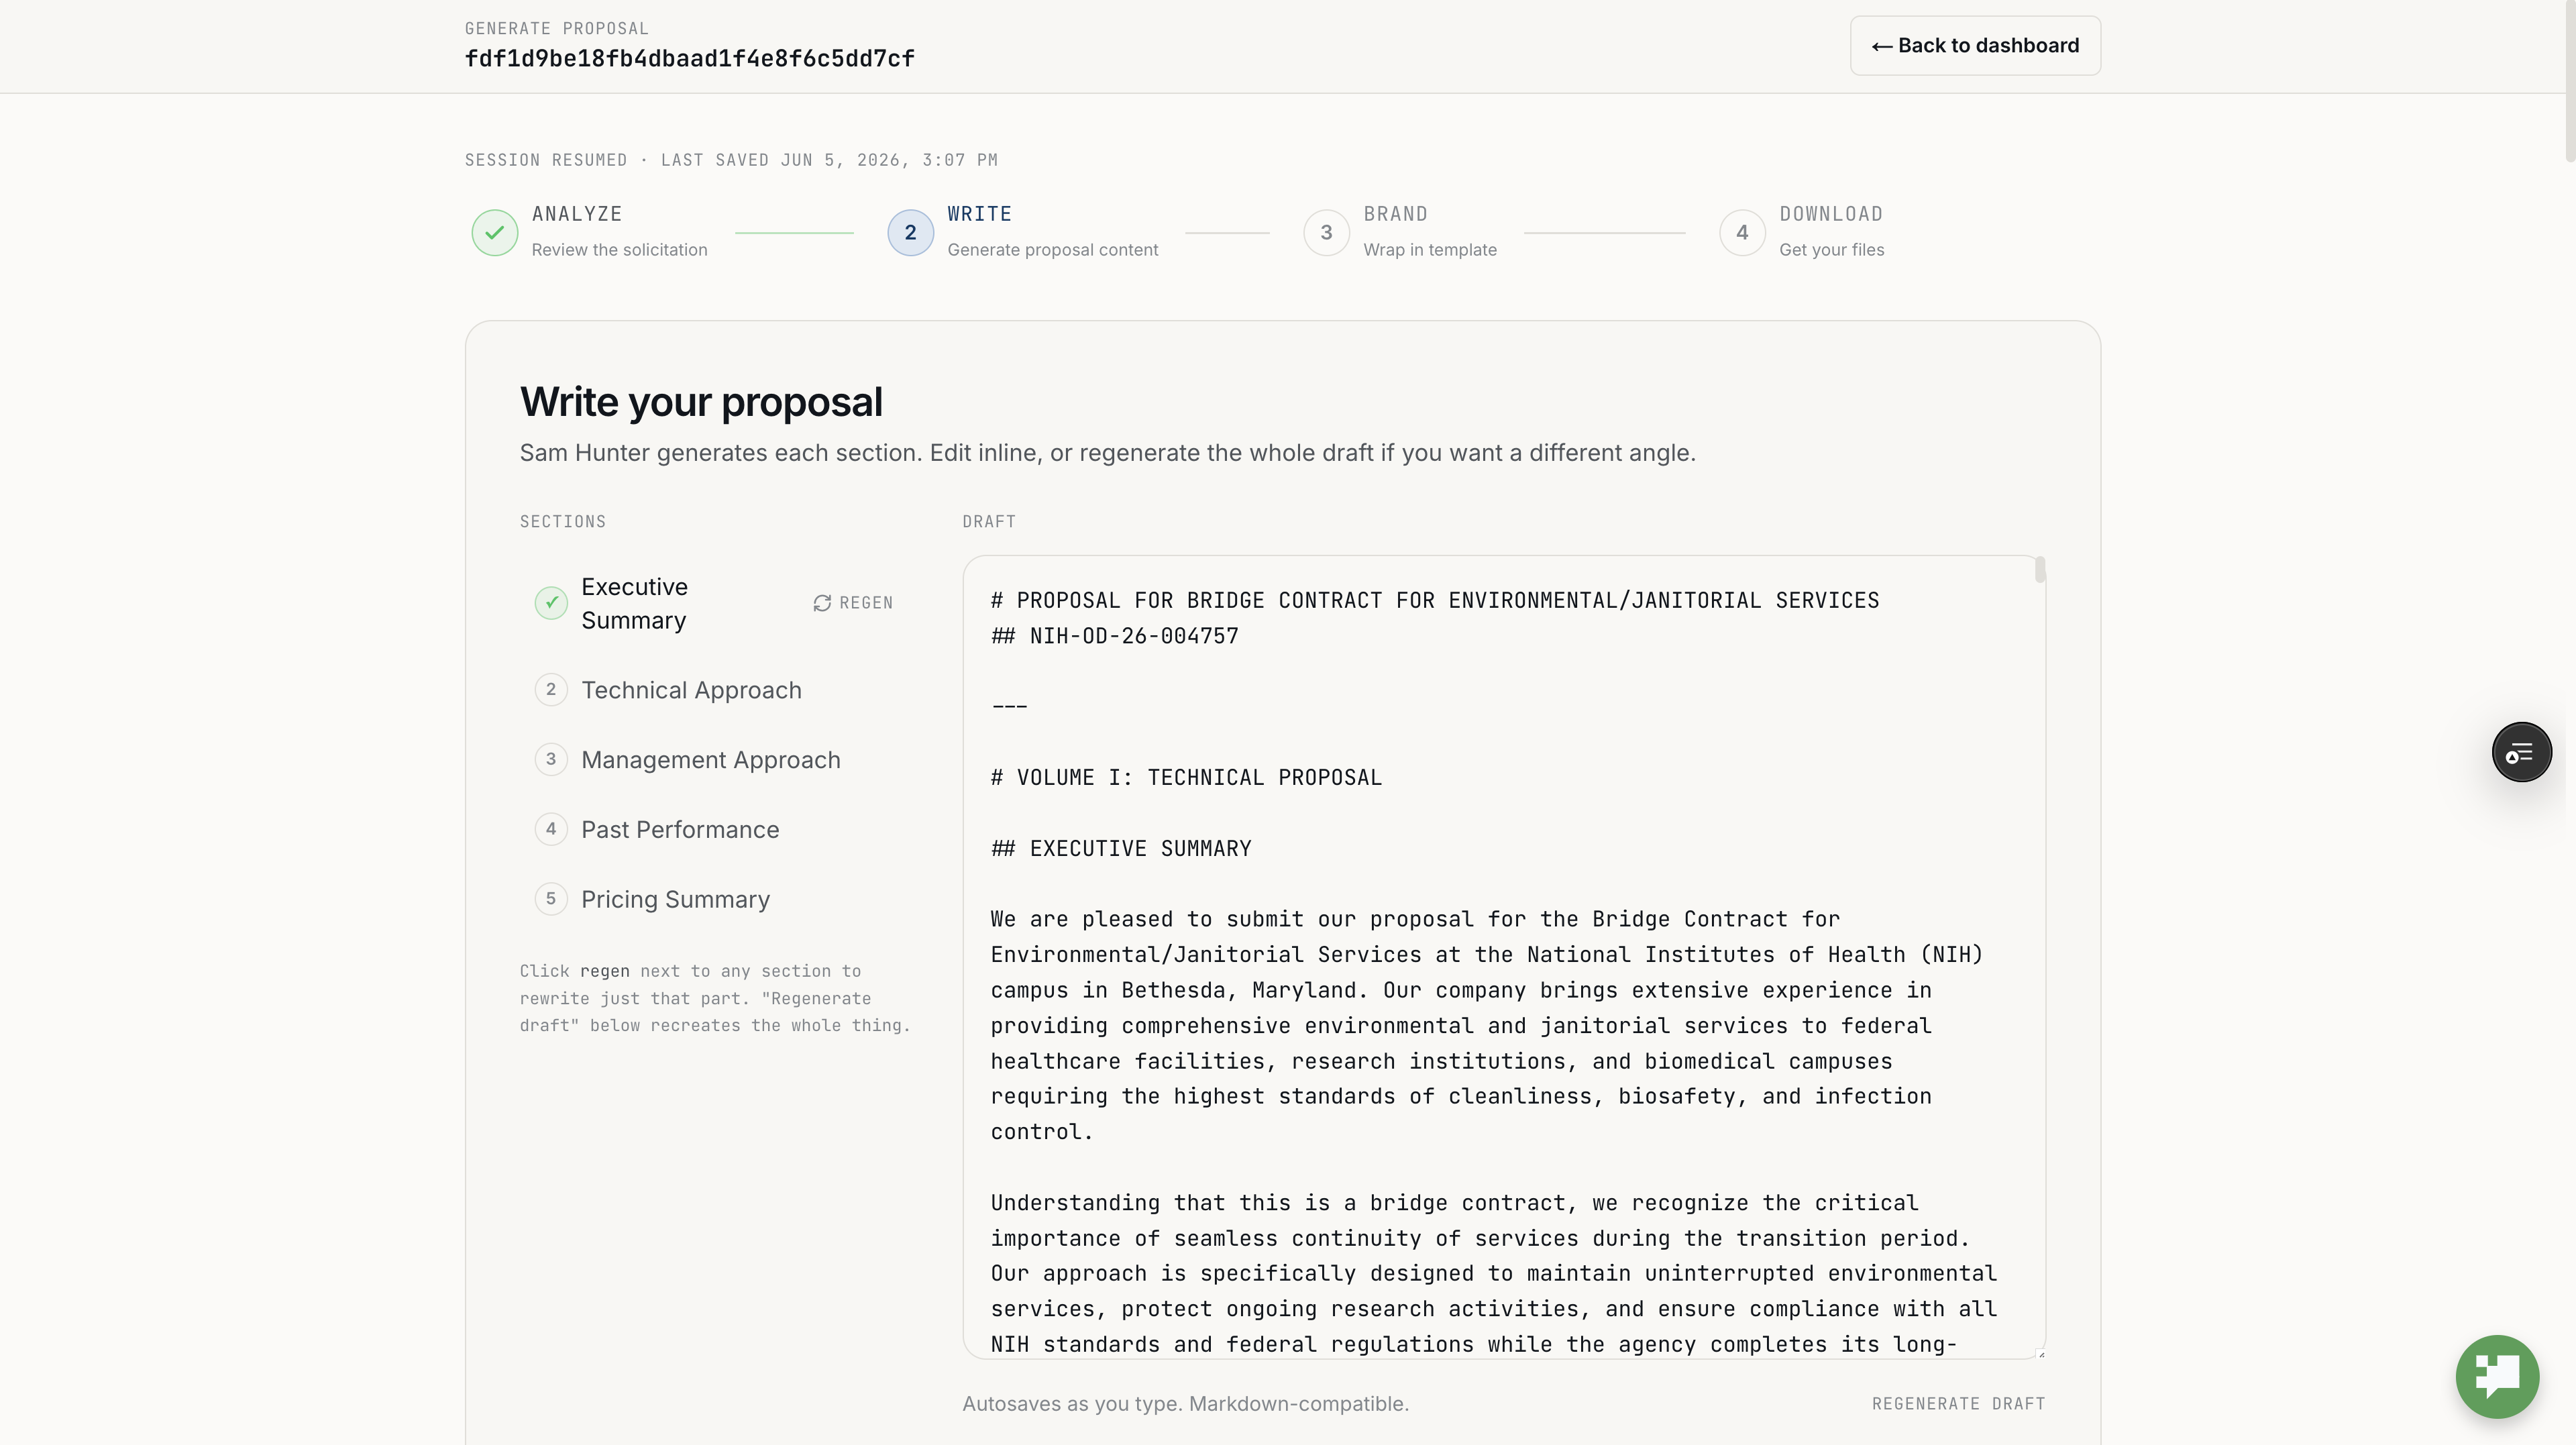Open the Management Approach section

(710, 760)
